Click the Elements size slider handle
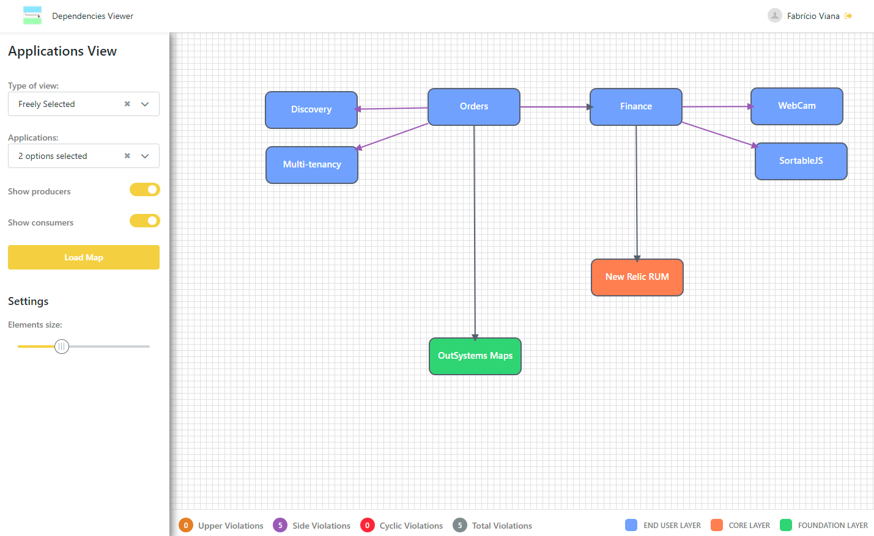 pos(62,347)
